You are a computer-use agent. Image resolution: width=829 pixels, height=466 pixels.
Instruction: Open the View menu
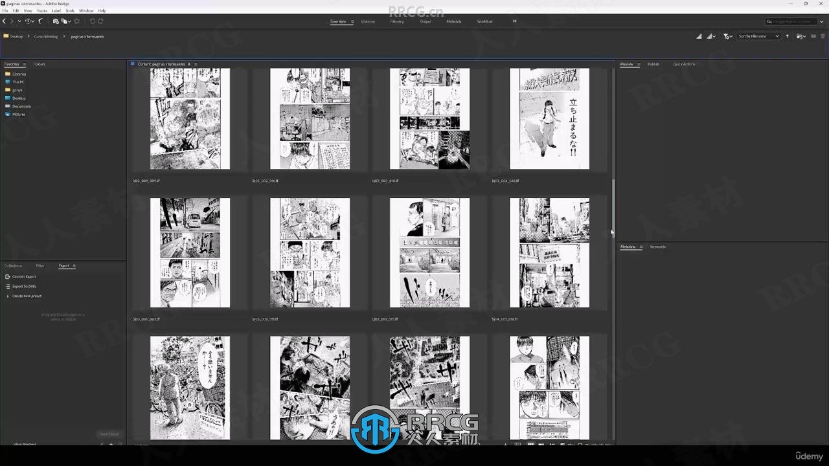pos(28,11)
